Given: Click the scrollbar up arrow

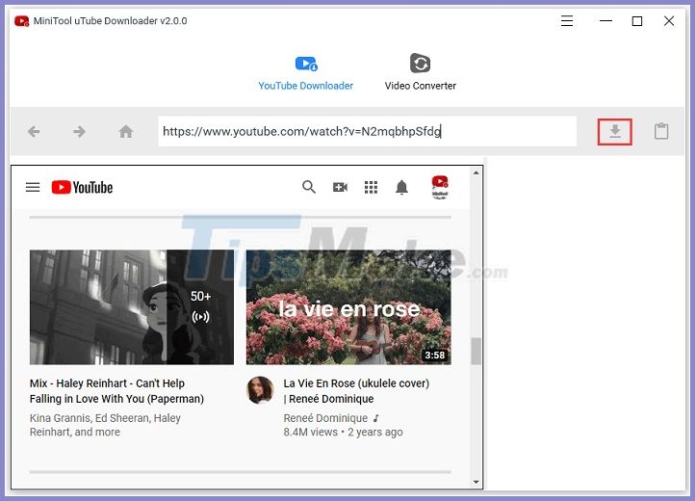Looking at the screenshot, I should 476,172.
